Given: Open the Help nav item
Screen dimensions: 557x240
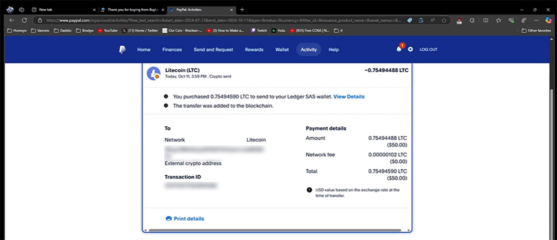Looking at the screenshot, I should click(x=334, y=49).
